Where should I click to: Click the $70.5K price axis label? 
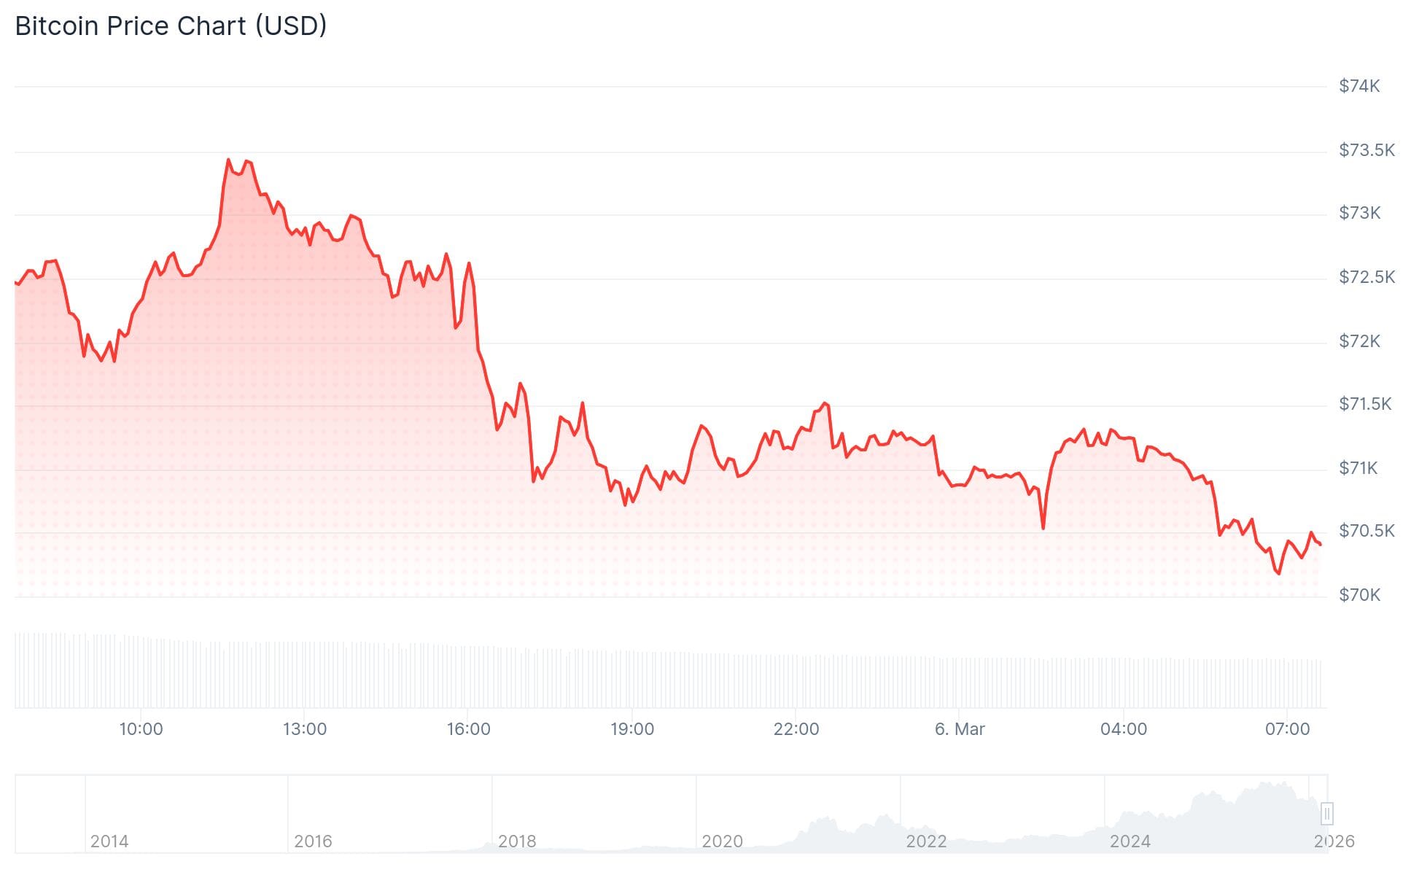[1366, 531]
